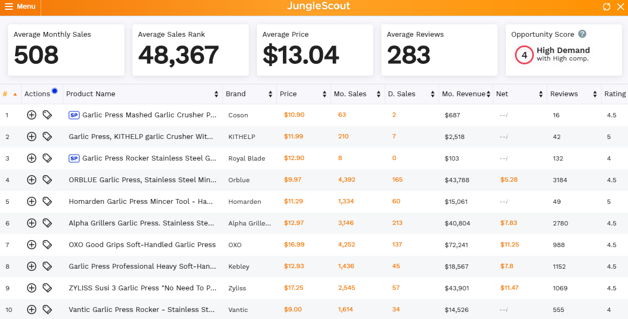
Task: Click the tag icon for Orblue row
Action: coord(47,180)
